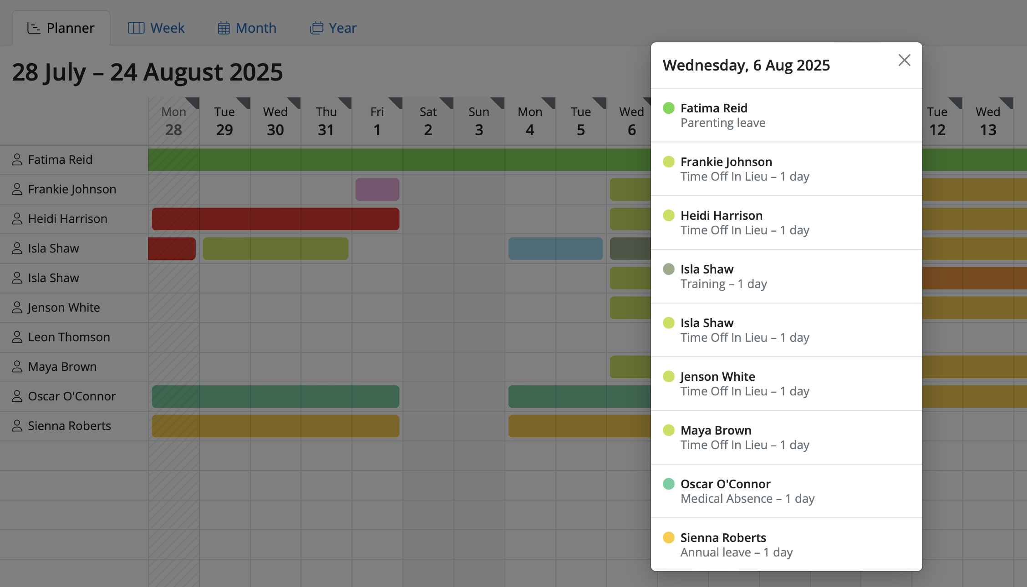Viewport: 1027px width, 587px height.
Task: Click the Sun 3 day header
Action: [479, 121]
